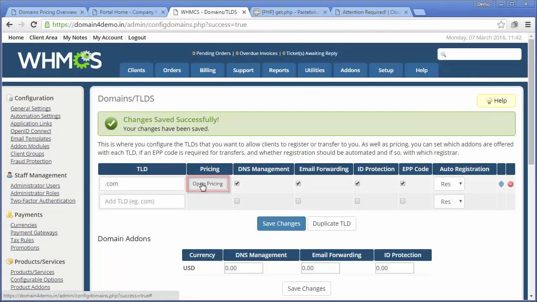
Task: Check ID Protection in the new TLD row
Action: point(357,201)
